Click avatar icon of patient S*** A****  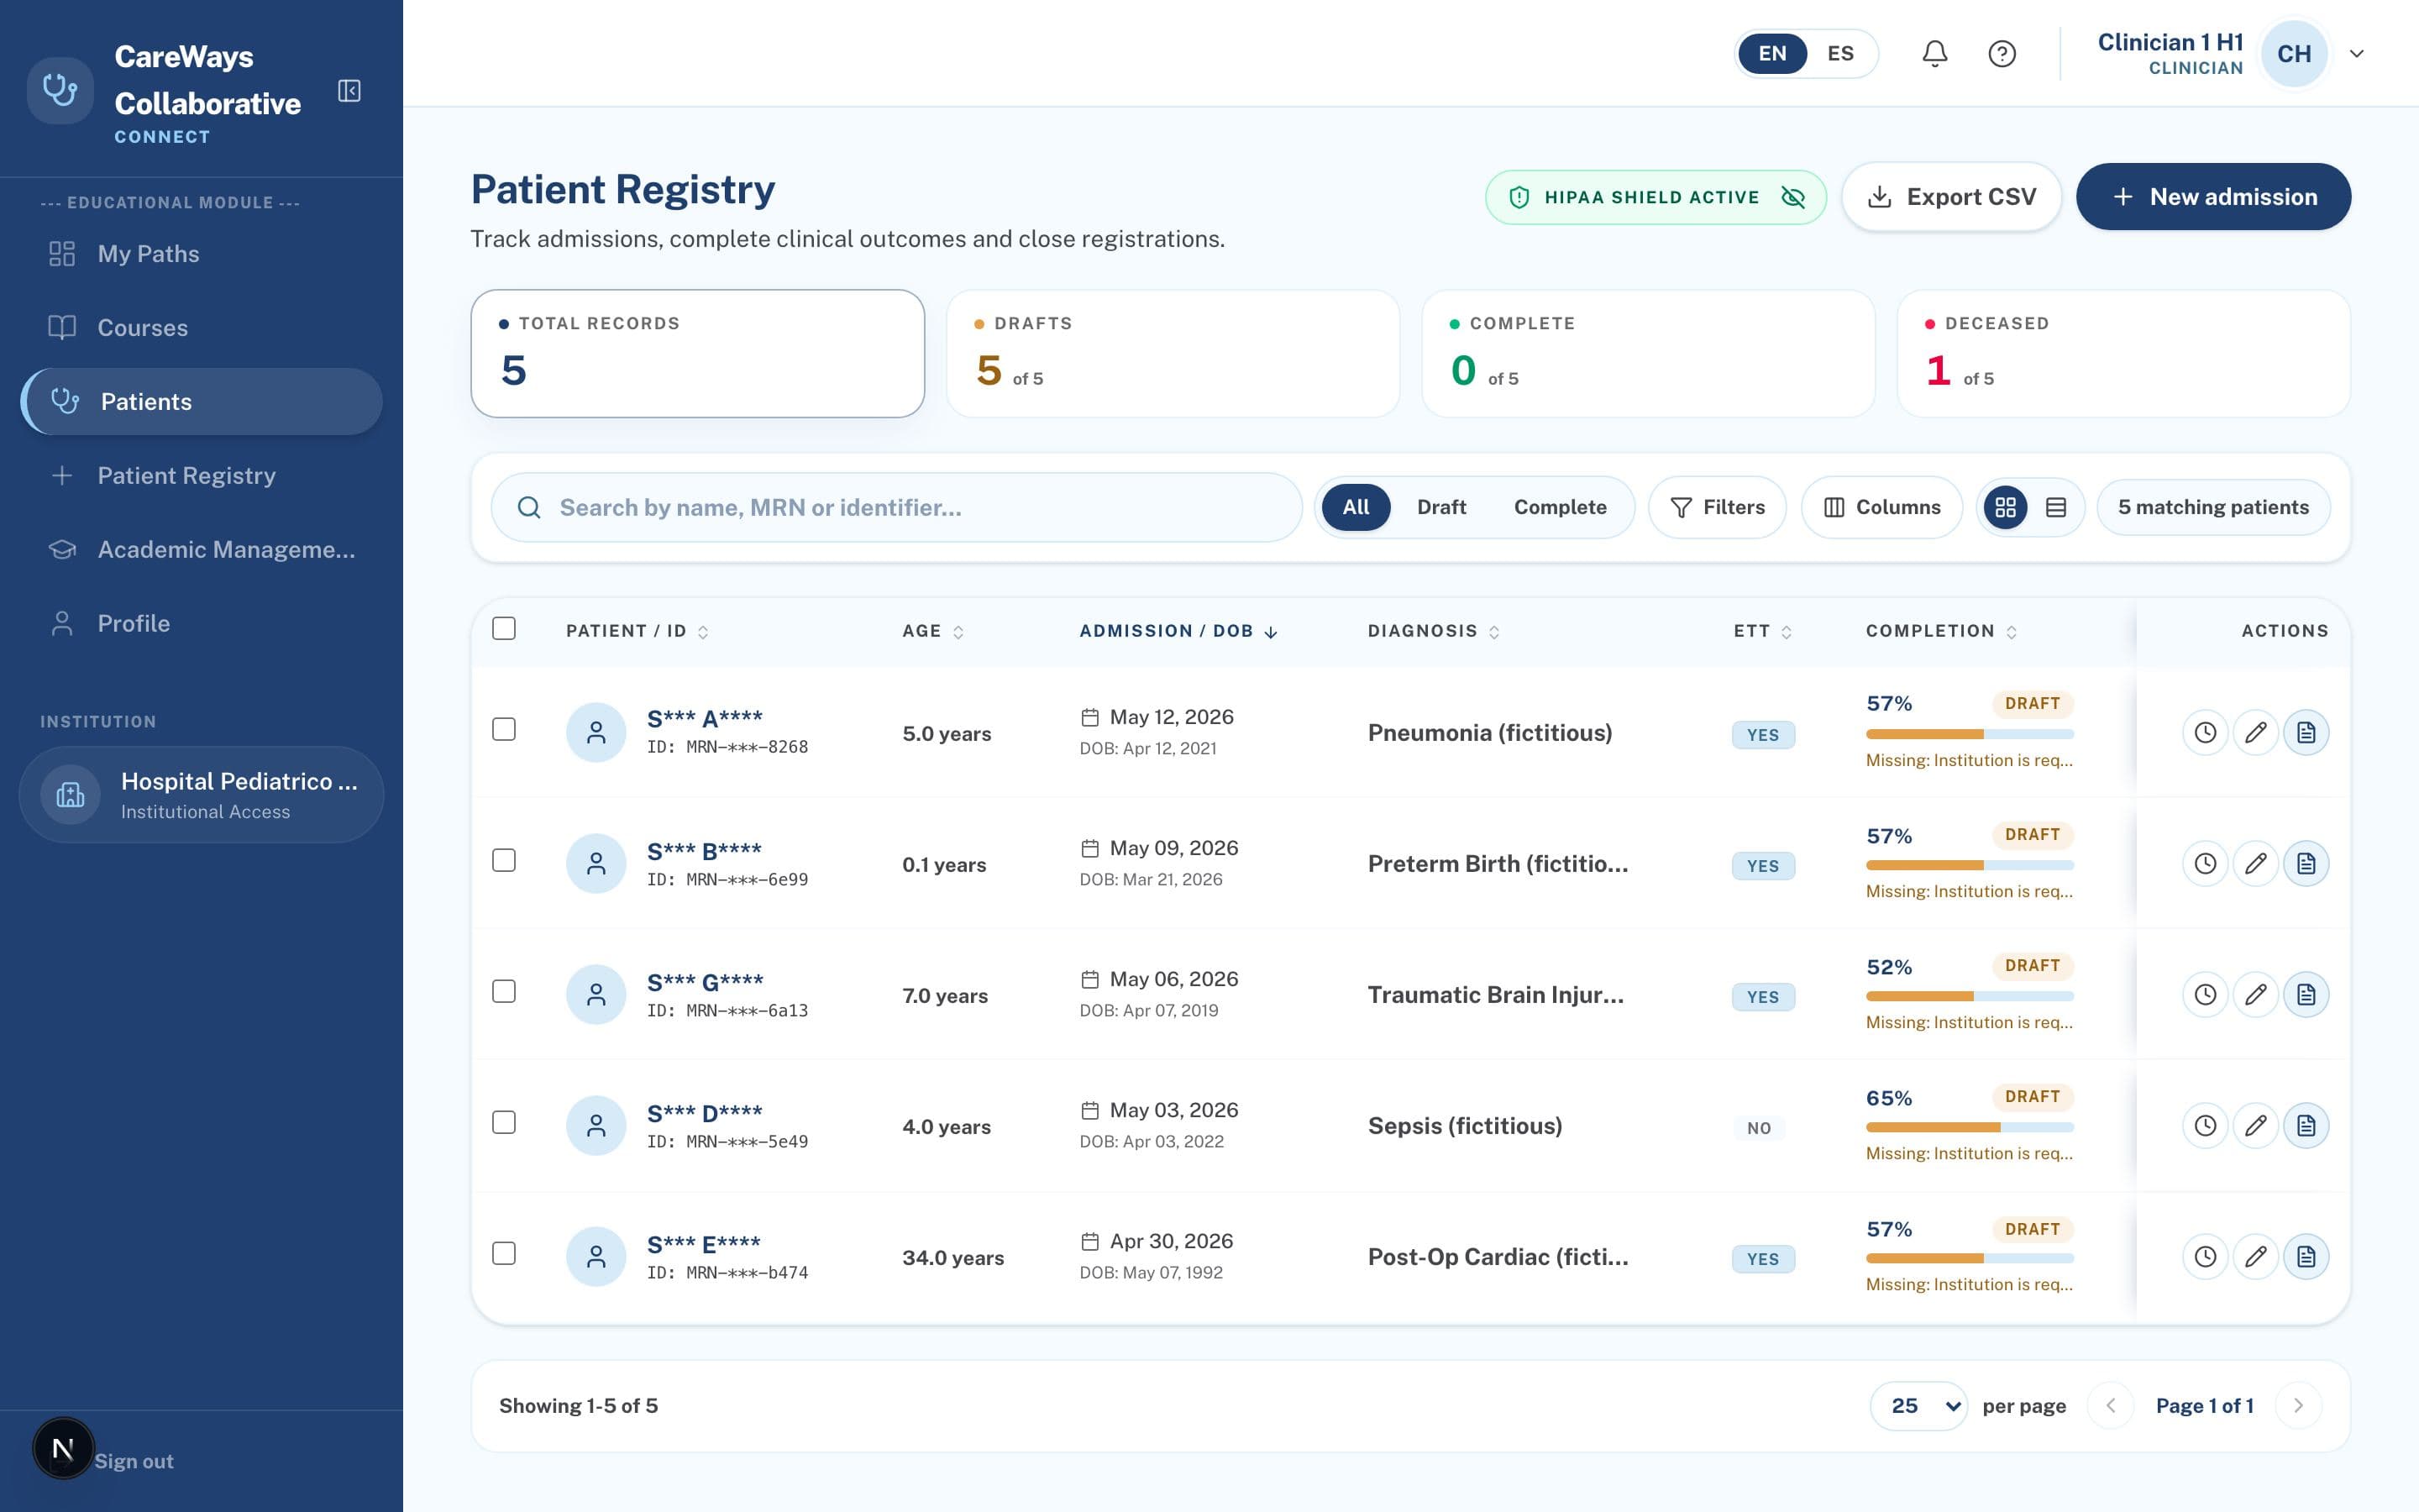[x=596, y=733]
